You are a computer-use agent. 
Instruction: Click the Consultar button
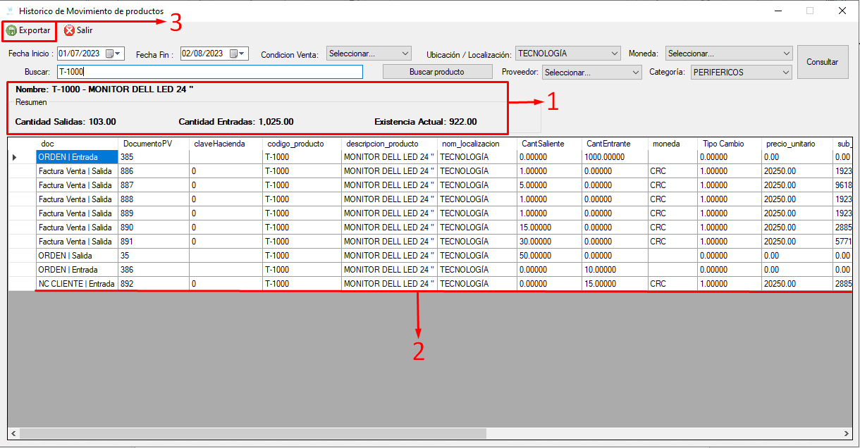[x=823, y=62]
